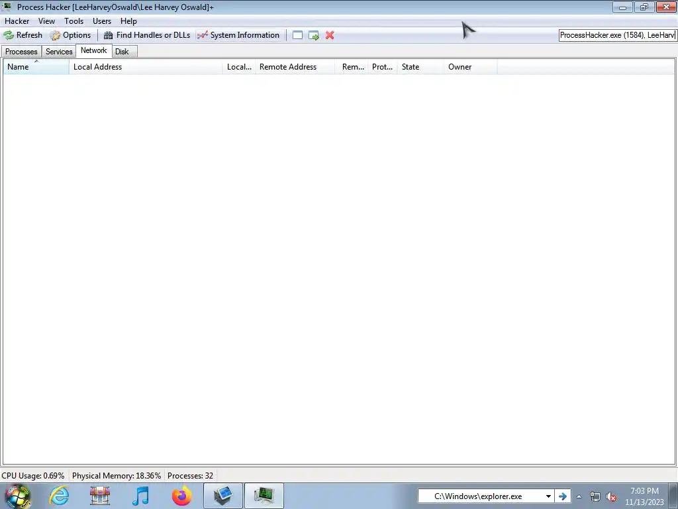
Task: Expand the taskbar address dropdown arrow
Action: [x=548, y=496]
